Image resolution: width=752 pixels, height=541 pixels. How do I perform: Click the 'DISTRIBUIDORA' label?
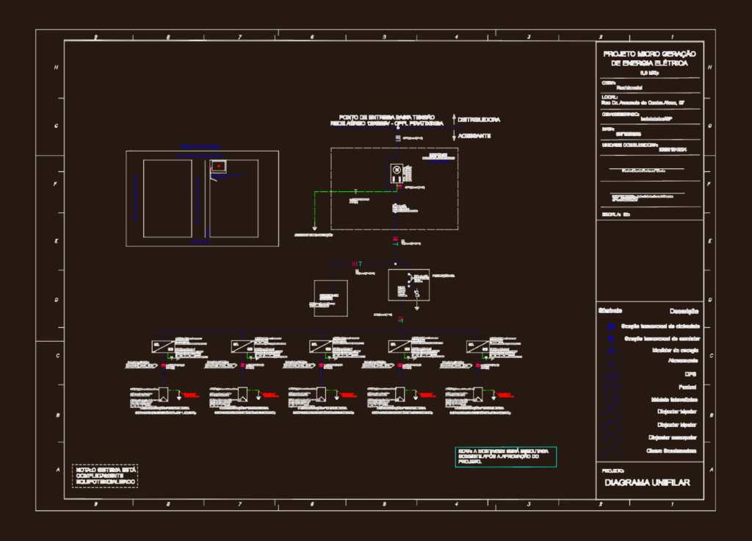[x=479, y=120]
